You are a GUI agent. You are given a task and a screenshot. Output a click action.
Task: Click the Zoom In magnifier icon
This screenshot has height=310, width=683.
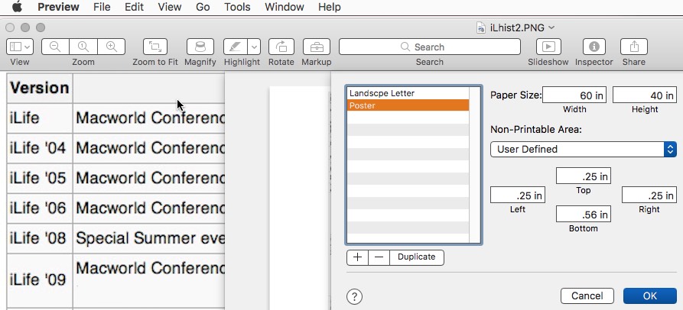112,47
